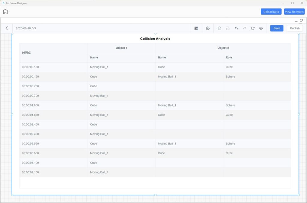This screenshot has width=307, height=203.
Task: Open View 3D results
Action: (294, 12)
